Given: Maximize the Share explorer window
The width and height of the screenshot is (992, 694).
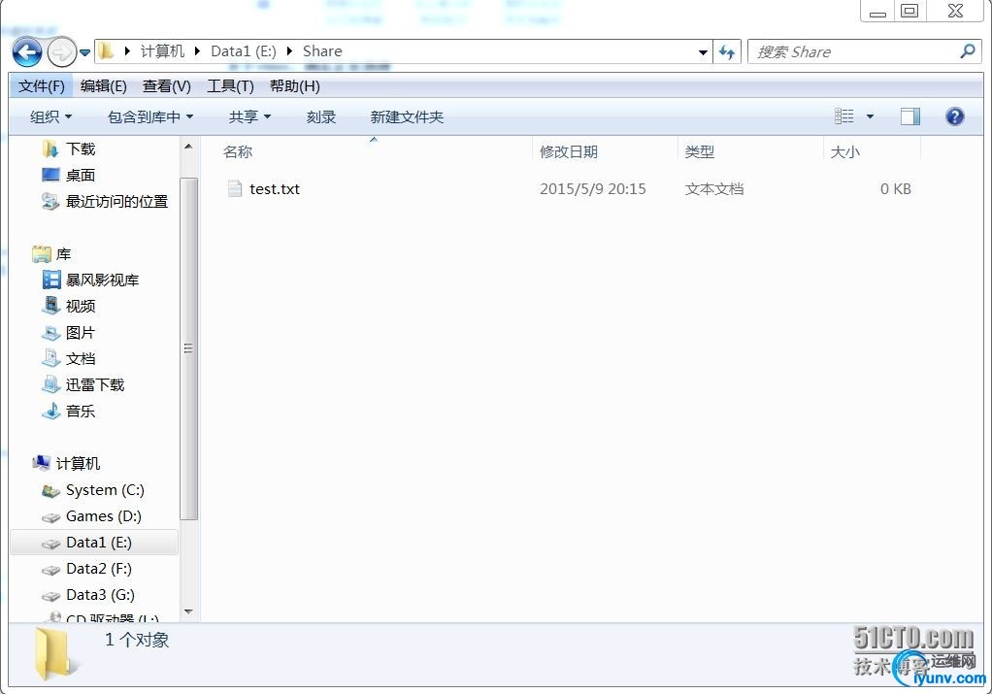Looking at the screenshot, I should tap(909, 12).
